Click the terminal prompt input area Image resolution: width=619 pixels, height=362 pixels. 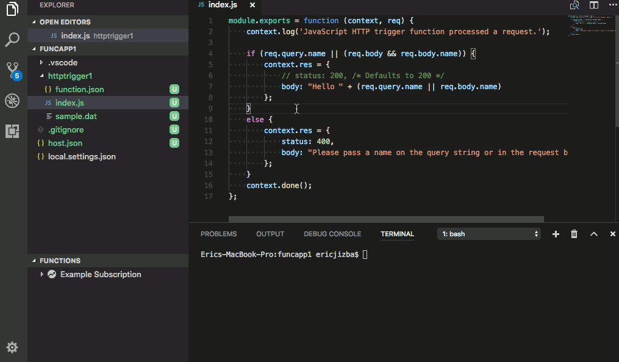click(x=365, y=255)
